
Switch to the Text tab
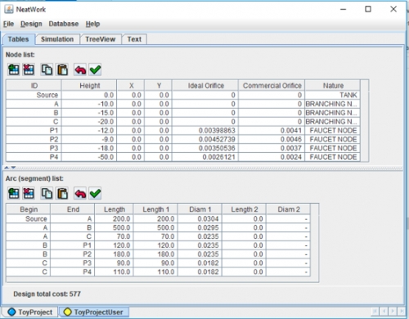[x=134, y=39]
